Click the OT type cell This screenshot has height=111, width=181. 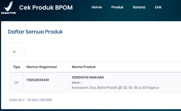(x=17, y=82)
